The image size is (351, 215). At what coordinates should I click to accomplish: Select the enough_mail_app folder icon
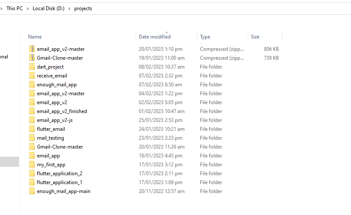(x=32, y=85)
